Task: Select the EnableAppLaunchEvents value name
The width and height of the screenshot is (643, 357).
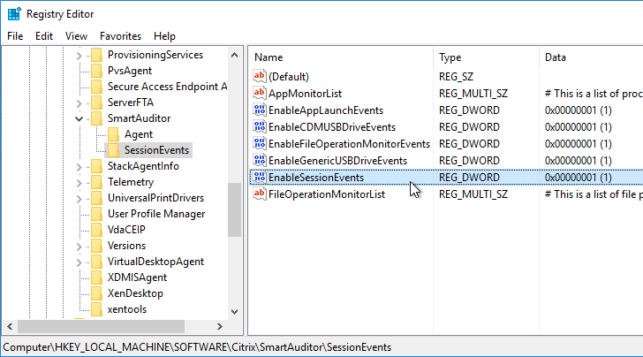Action: [x=326, y=110]
